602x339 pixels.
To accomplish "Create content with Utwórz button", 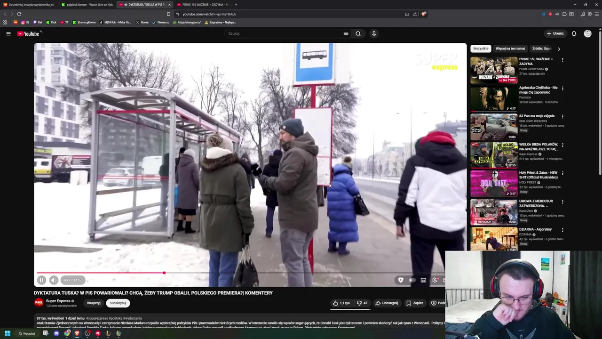I will pos(555,33).
